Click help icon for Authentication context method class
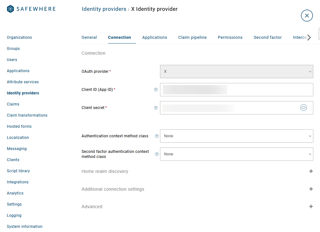320x232 pixels. 157,136
